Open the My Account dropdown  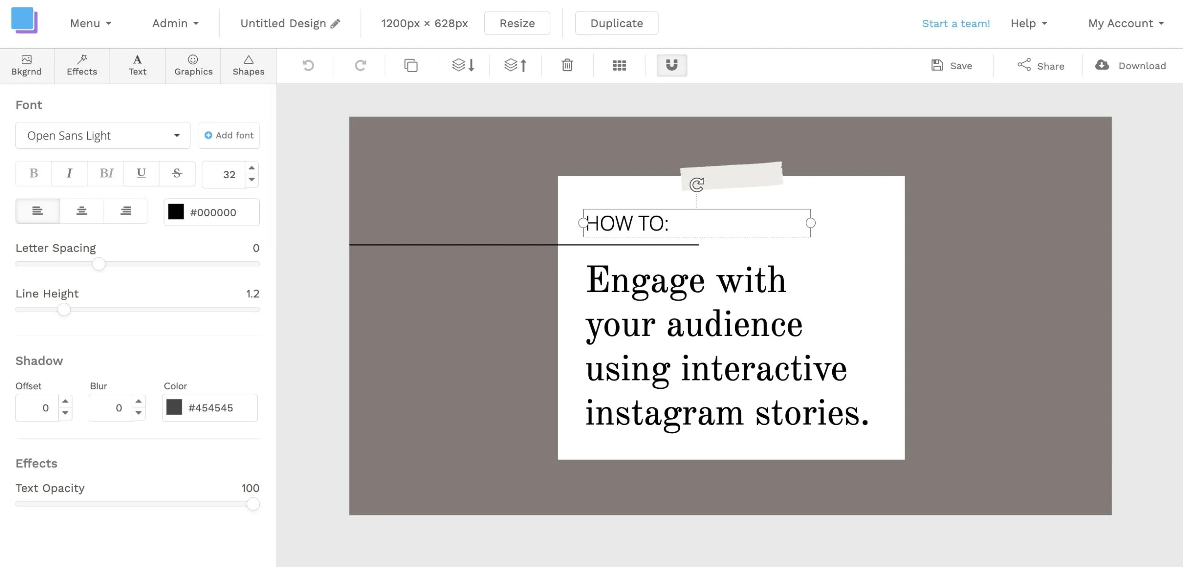coord(1126,24)
